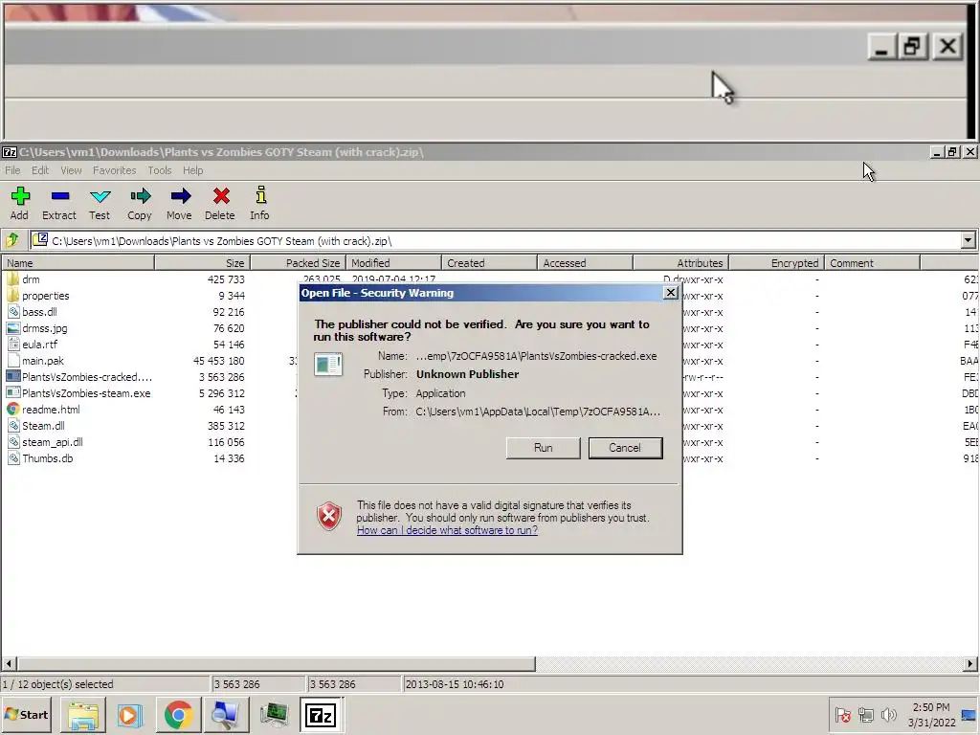Open the Edit menu
Image resolution: width=980 pixels, height=735 pixels.
[40, 170]
